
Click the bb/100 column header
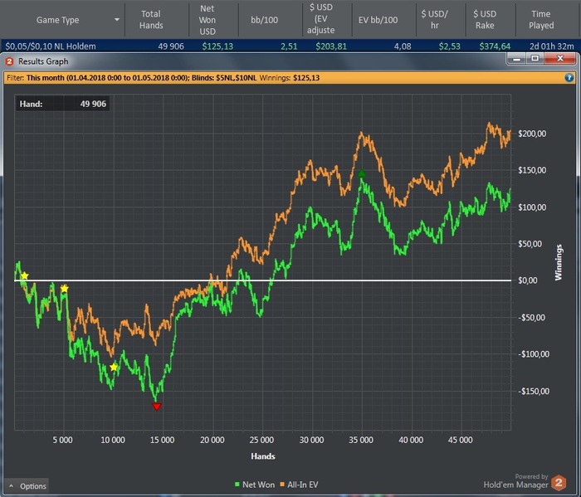(x=262, y=20)
